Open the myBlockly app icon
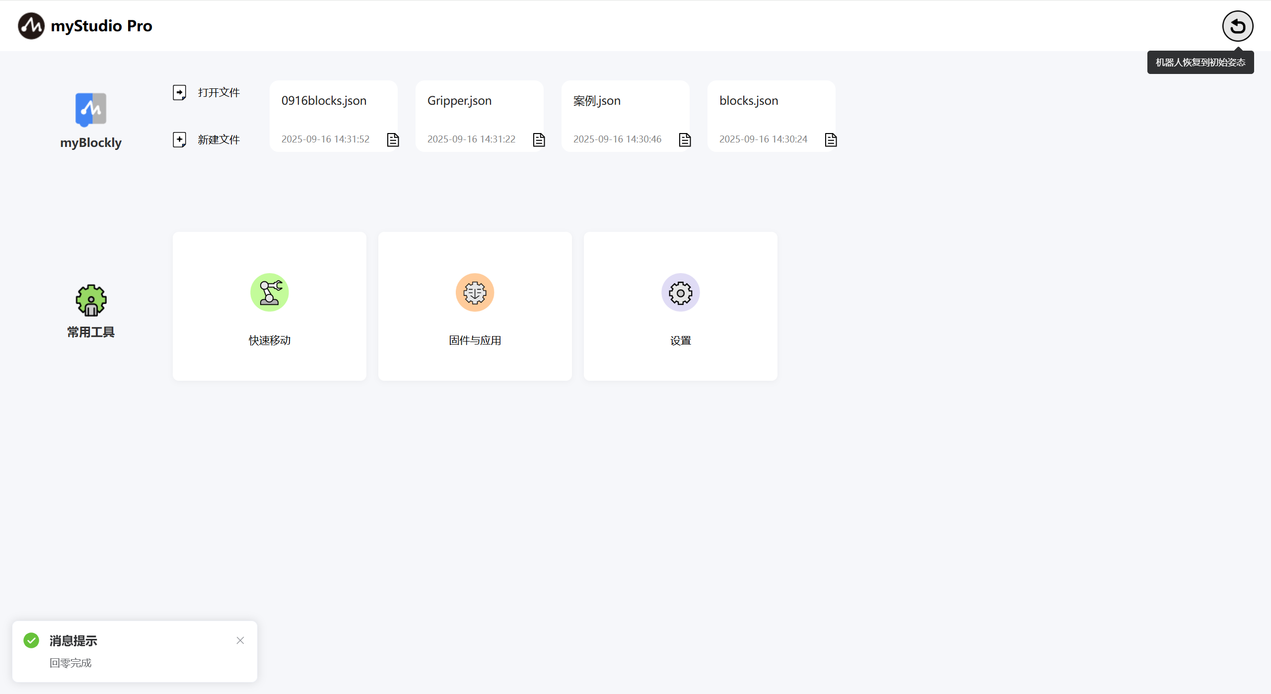The width and height of the screenshot is (1271, 694). click(x=91, y=109)
